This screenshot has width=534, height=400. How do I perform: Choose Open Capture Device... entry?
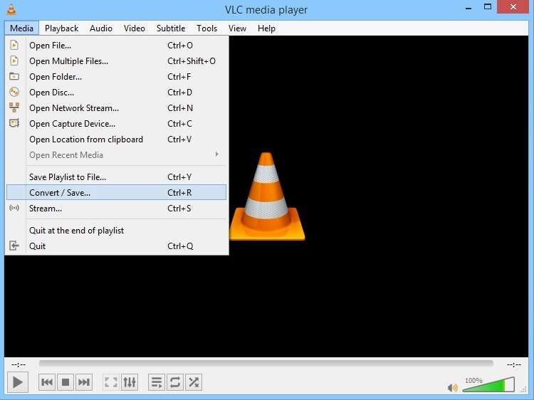(117, 124)
